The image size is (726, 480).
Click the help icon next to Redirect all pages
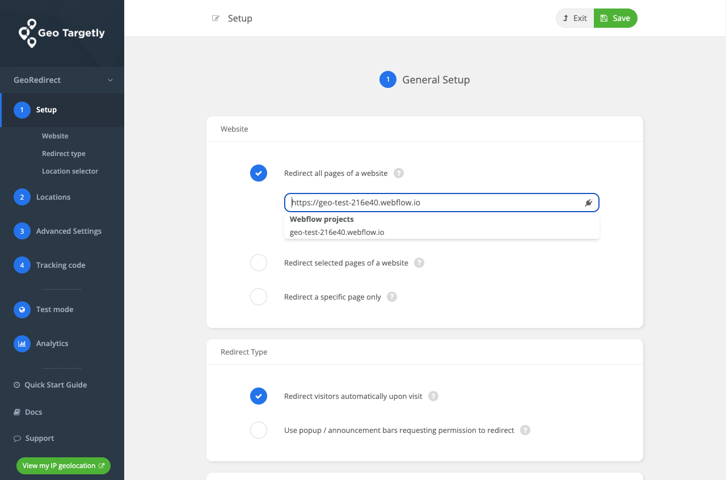398,173
